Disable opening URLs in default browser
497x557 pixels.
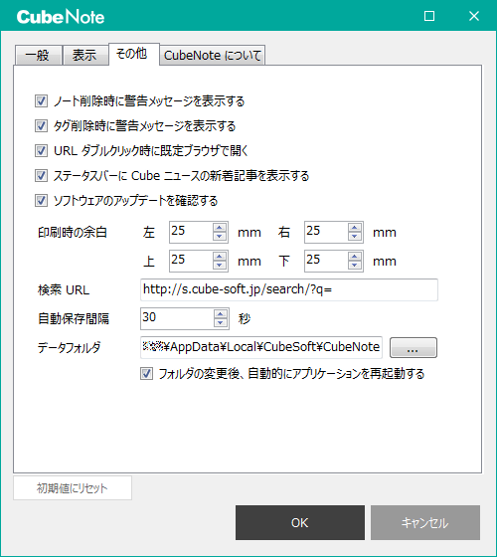pyautogui.click(x=41, y=151)
